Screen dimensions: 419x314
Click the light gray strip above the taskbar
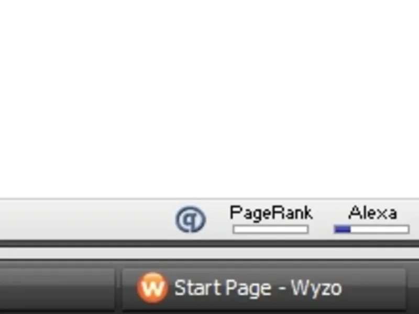pos(210,253)
